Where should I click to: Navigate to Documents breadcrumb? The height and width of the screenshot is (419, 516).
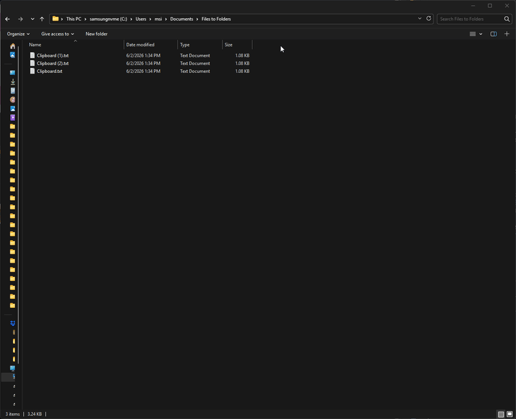point(182,19)
